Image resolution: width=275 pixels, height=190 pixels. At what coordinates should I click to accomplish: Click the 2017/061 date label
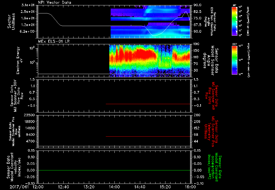click(x=19, y=187)
